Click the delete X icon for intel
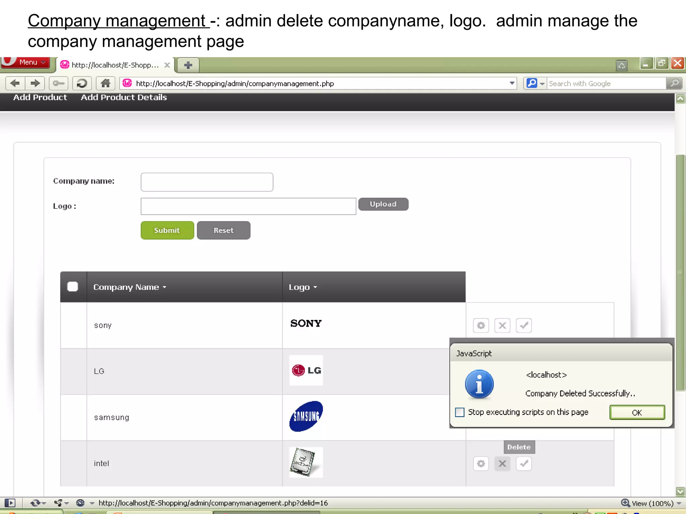The image size is (686, 514). coord(502,463)
